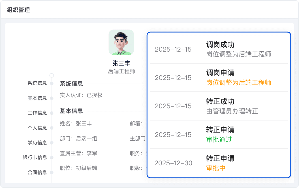The width and height of the screenshot is (299, 188).
Task: Click the timeline dot beside 个人信息
Action: coord(52,128)
